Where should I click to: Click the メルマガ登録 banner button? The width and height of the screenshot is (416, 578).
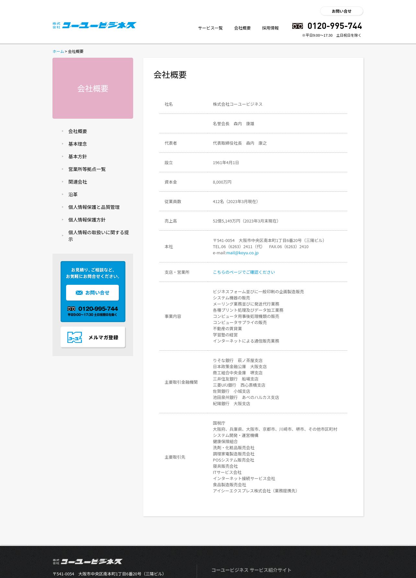(x=93, y=337)
